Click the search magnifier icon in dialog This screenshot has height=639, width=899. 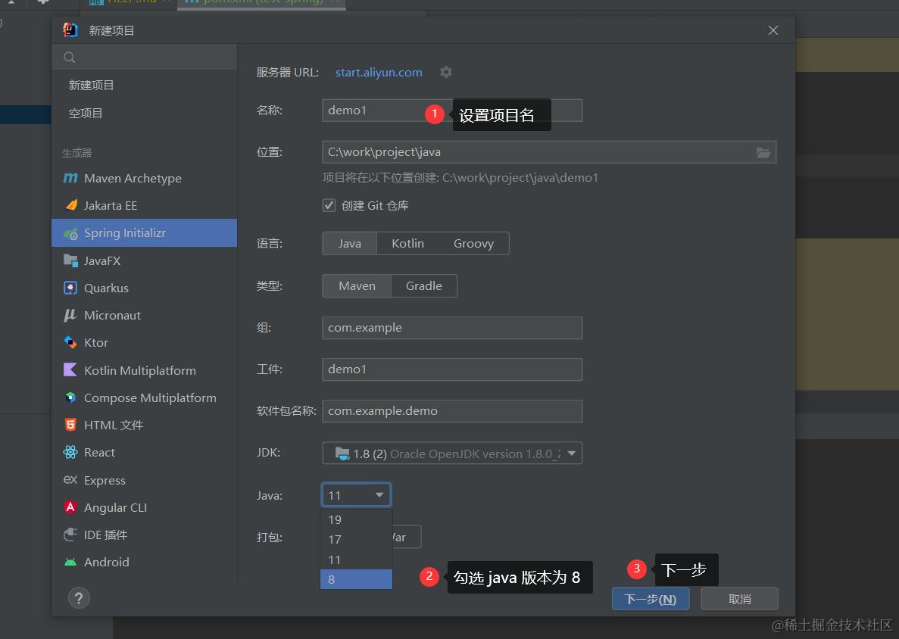[x=70, y=58]
